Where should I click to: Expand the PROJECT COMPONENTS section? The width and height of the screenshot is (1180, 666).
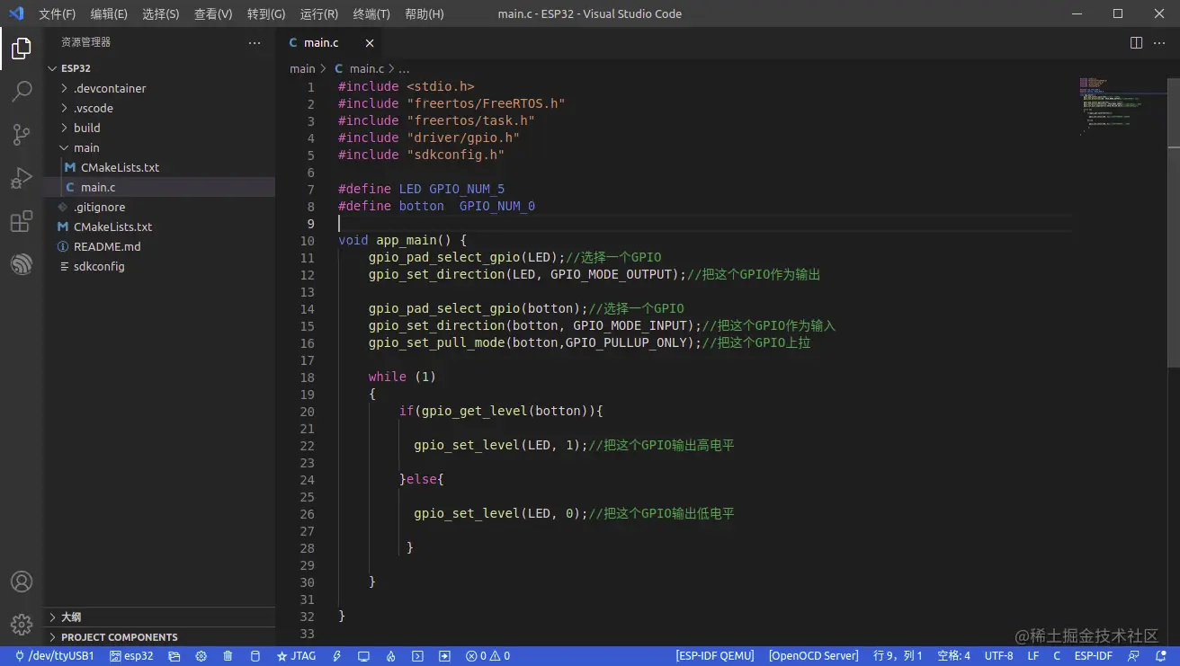point(159,636)
